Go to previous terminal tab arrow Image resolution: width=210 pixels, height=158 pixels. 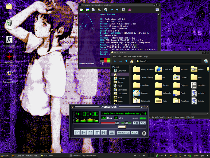point(111,10)
